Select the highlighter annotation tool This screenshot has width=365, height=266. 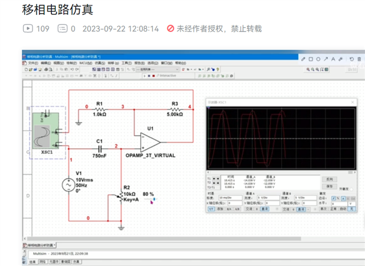coord(341,59)
